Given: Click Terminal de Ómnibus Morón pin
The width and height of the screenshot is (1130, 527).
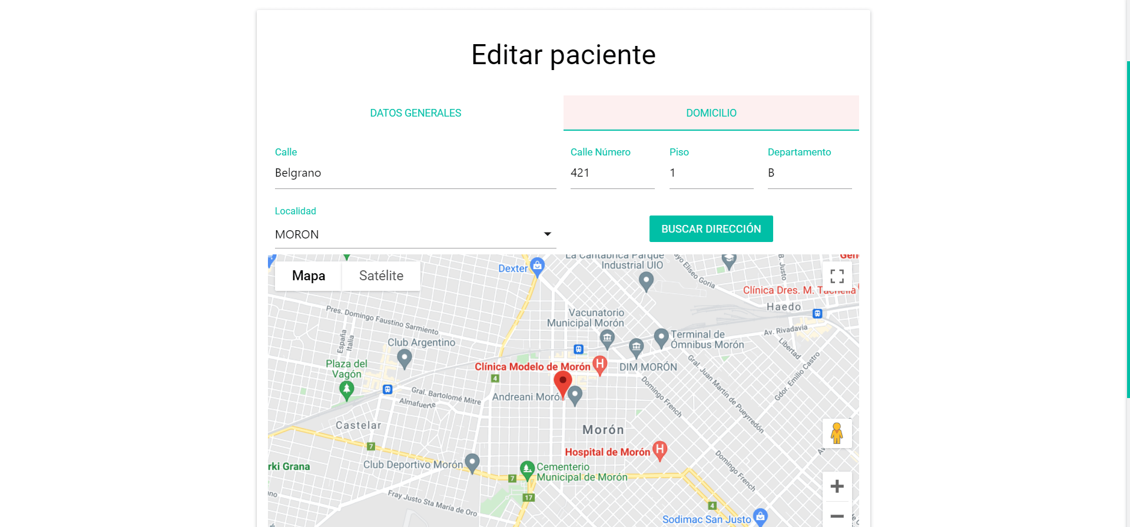Looking at the screenshot, I should click(661, 337).
